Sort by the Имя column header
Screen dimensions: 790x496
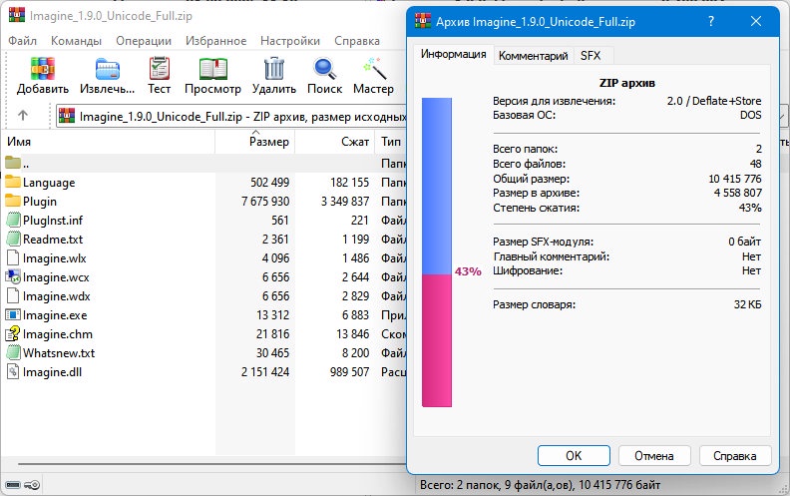point(108,142)
